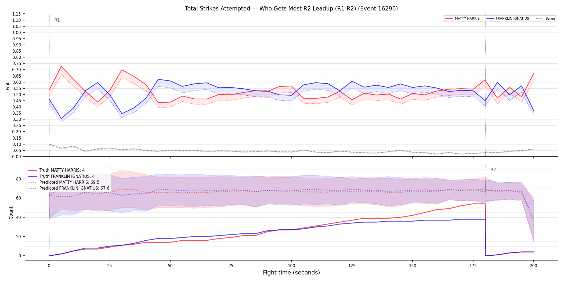
Task: Click the 25 tick on time axis
Action: pyautogui.click(x=110, y=266)
